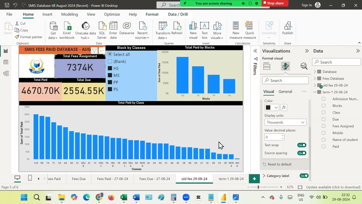The width and height of the screenshot is (362, 204).
Task: Switch to mobile layout icon
Action: point(30,178)
